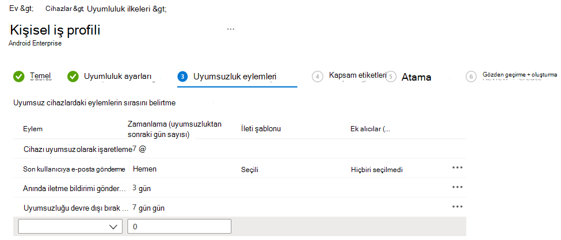This screenshot has width=561, height=240.
Task: Go to the Uyumluluk ayarları tab
Action: [117, 76]
